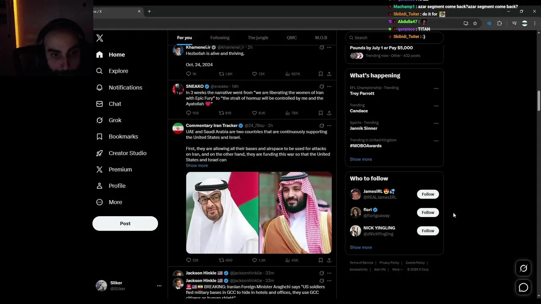The width and height of the screenshot is (541, 304).
Task: Follow JamesIRL
Action: (428, 194)
